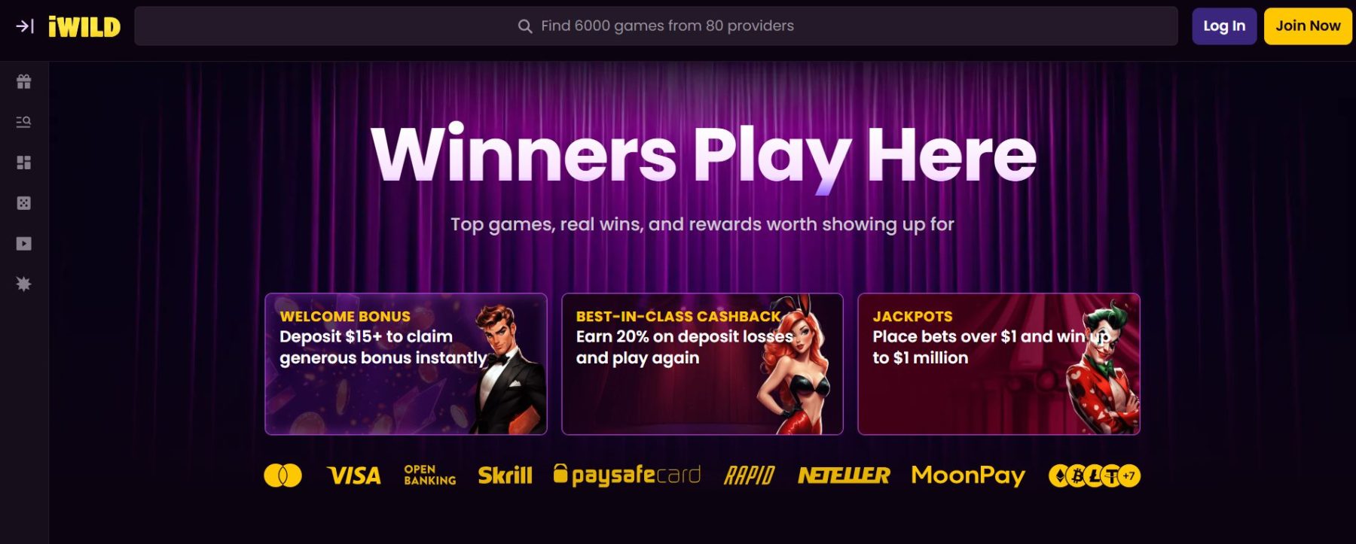Click the iWILD logo

click(x=84, y=27)
